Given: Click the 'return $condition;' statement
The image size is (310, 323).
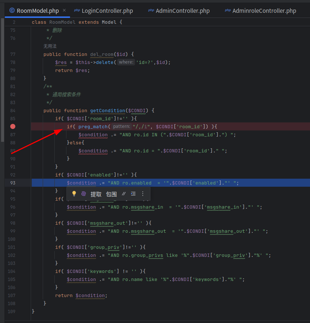Looking at the screenshot, I should click(81, 295).
